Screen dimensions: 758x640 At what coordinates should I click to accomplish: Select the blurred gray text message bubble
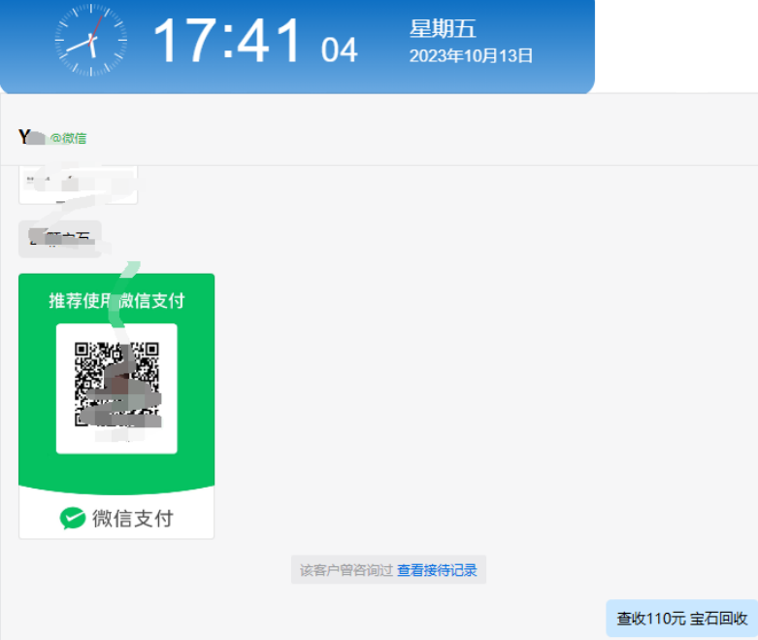coord(60,239)
